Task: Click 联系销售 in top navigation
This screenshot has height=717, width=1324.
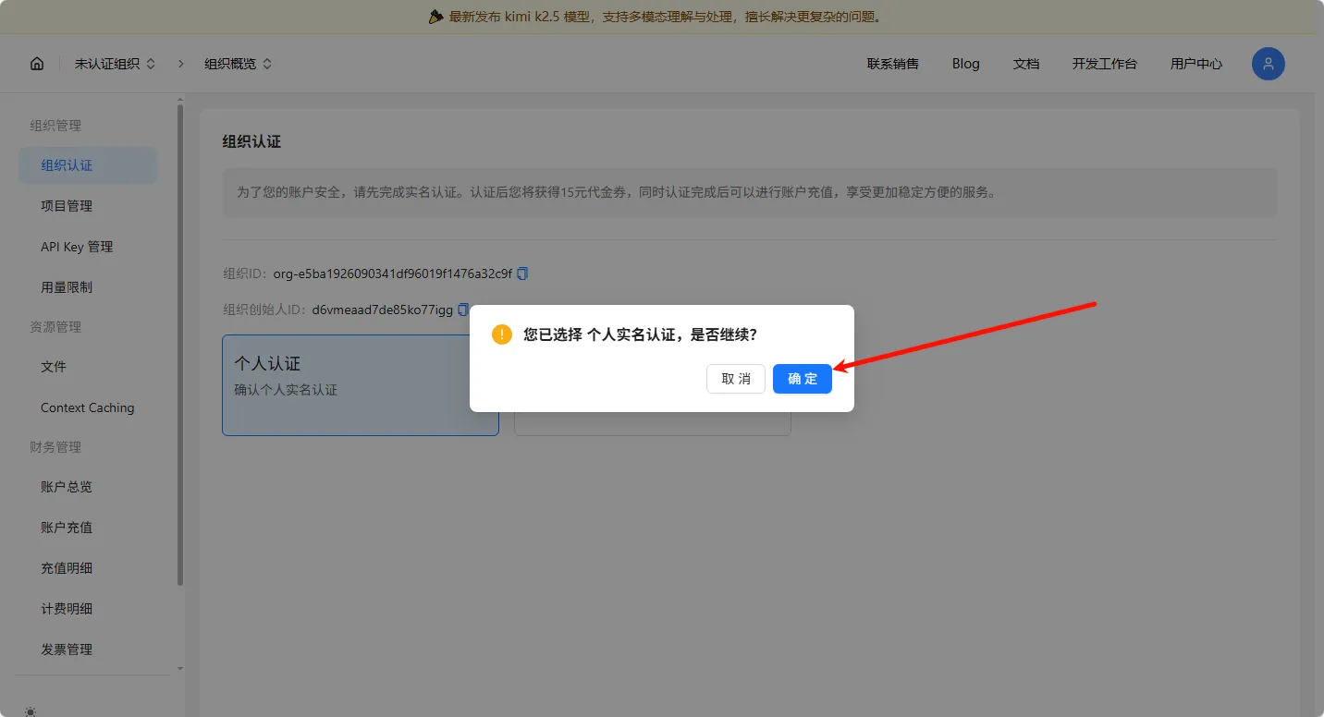Action: [x=892, y=64]
